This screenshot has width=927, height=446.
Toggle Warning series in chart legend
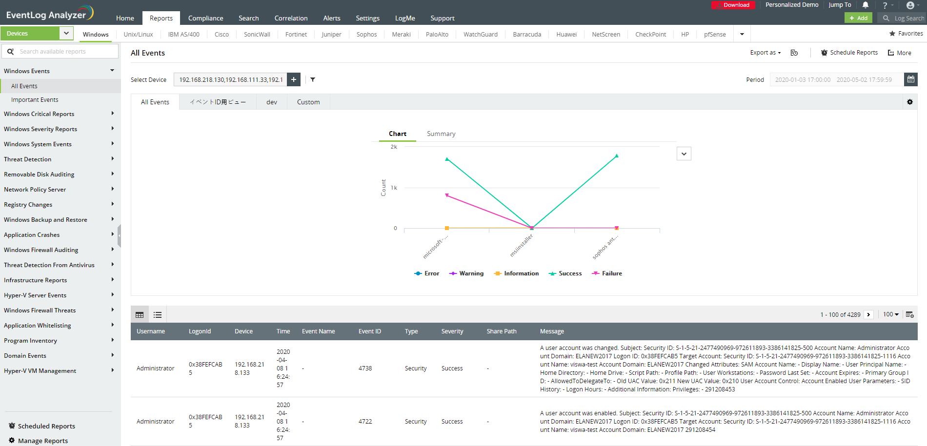(466, 273)
